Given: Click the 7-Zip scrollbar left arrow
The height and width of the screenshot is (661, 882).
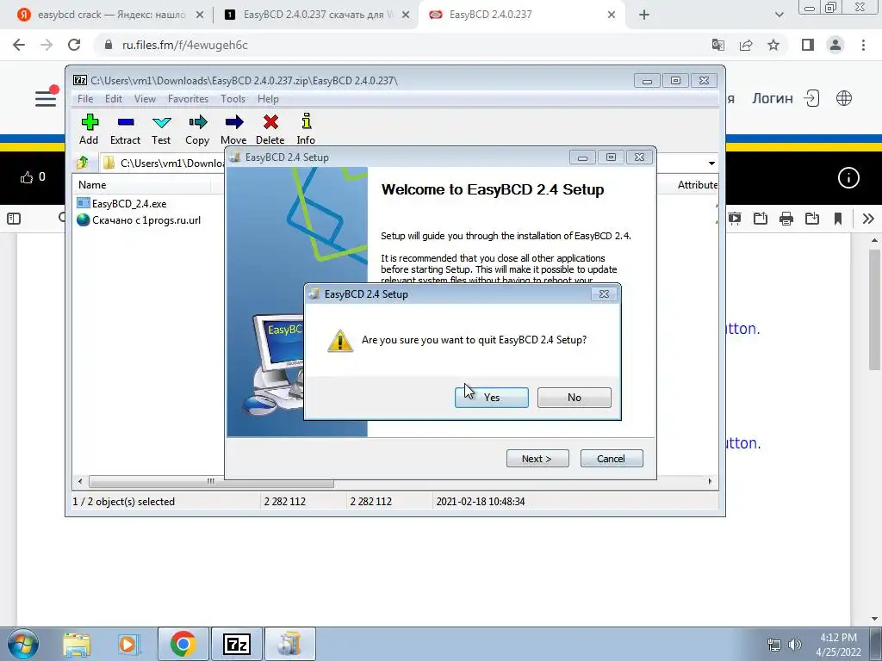Looking at the screenshot, I should click(x=80, y=482).
